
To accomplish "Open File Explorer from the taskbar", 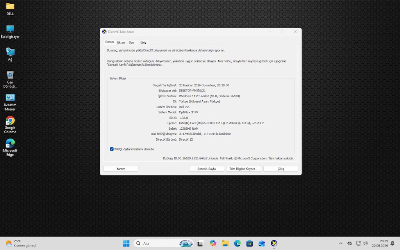I will tap(225, 243).
